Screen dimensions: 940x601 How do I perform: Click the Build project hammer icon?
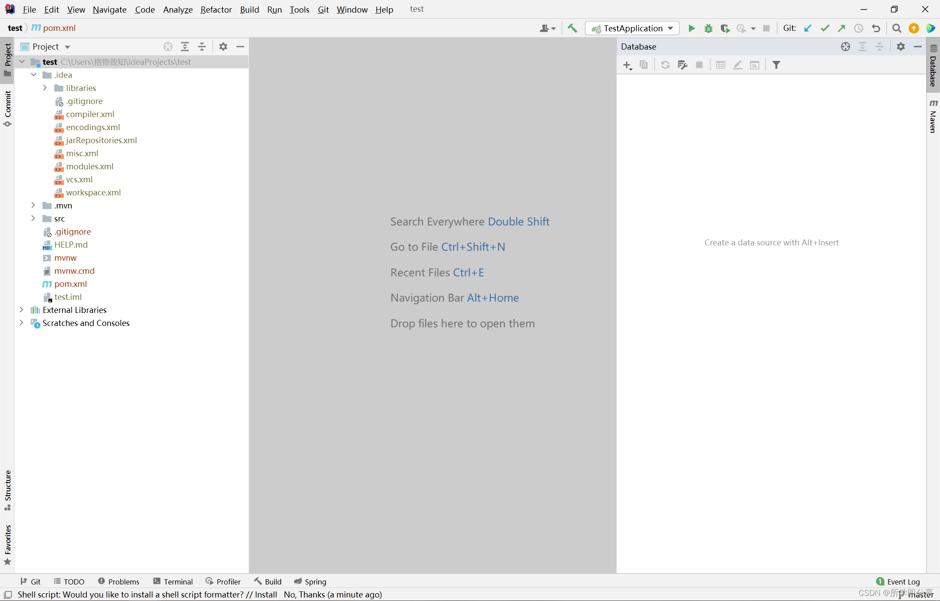pyautogui.click(x=572, y=28)
